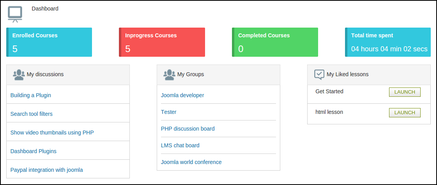This screenshot has height=185, width=437.
Task: Click the My Liked lessons checkmark icon
Action: coord(319,75)
